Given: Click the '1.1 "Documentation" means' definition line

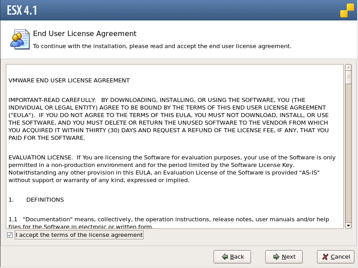Looking at the screenshot, I should [x=169, y=219].
